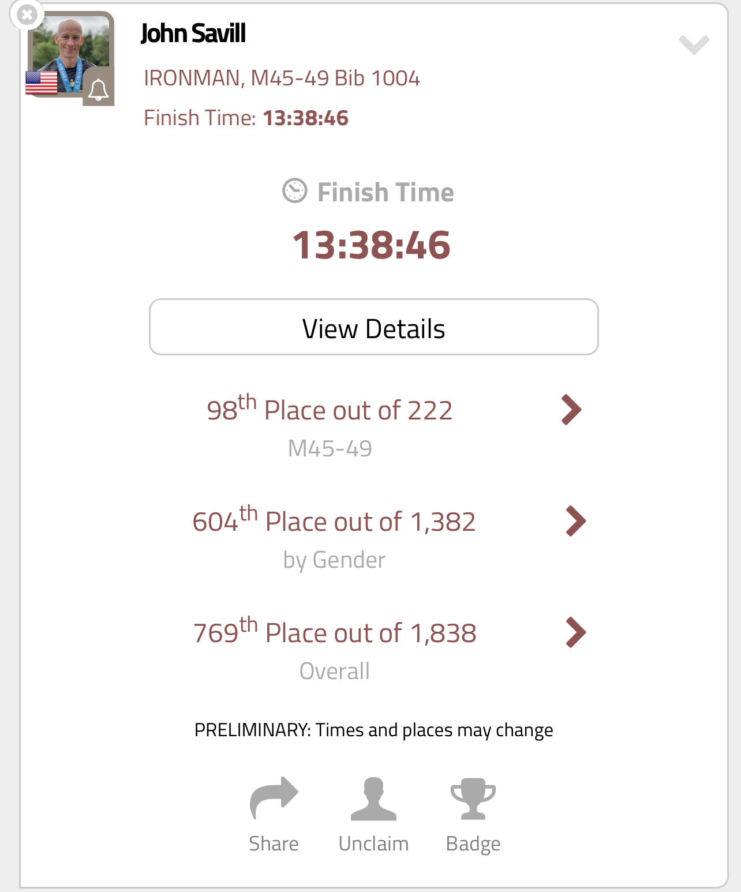Open the M45-49 division ranking arrow
The image size is (741, 892).
[571, 410]
